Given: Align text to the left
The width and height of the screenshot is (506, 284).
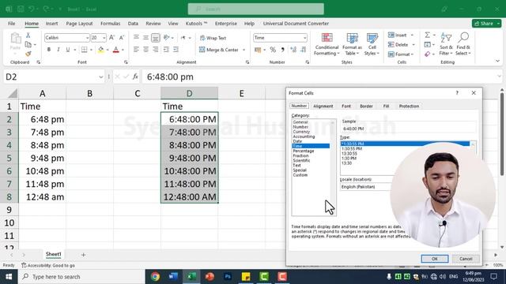Looking at the screenshot, I should (136, 50).
